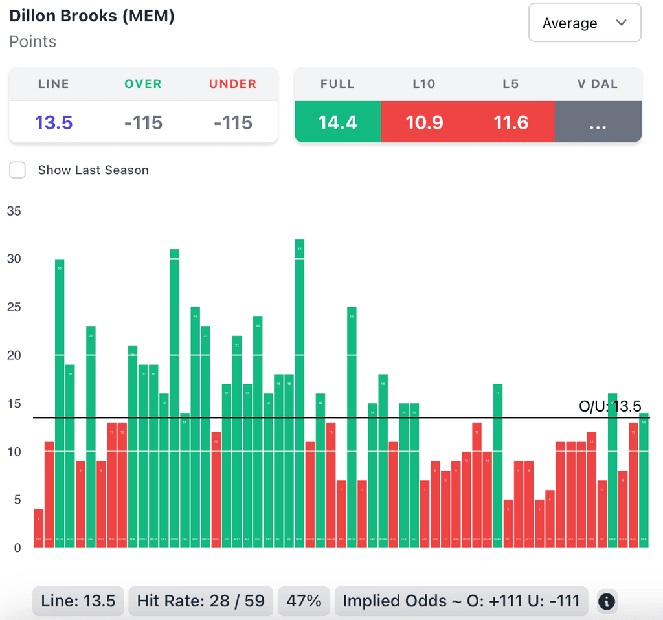Switch to the L10 10.9 tab

point(424,122)
